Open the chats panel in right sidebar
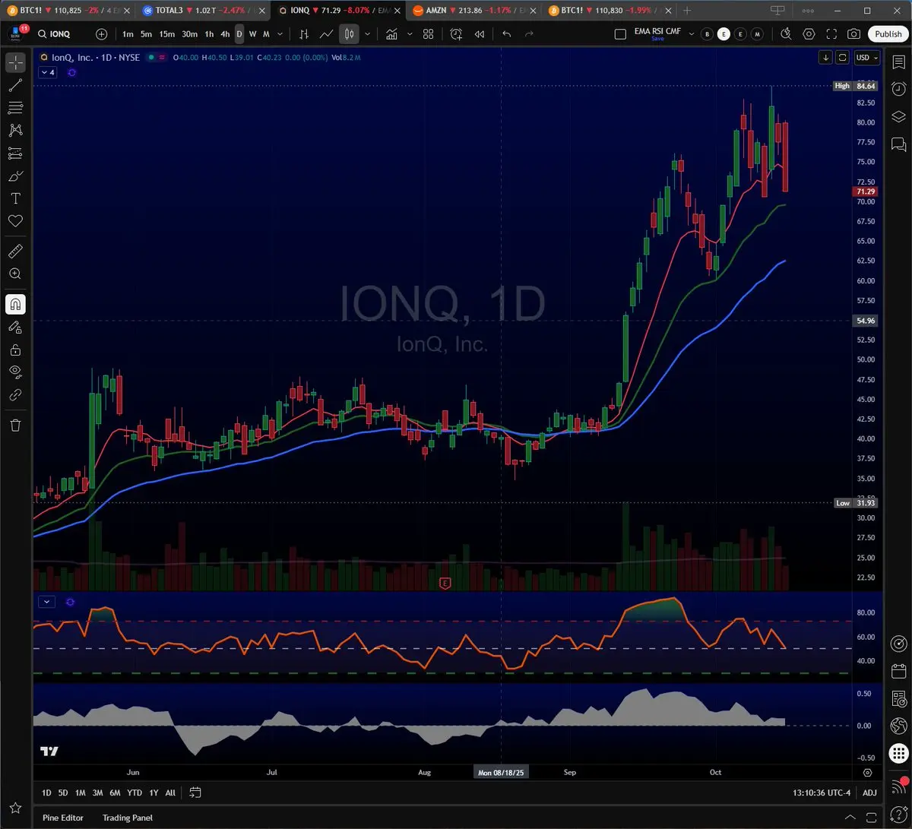Screen dimensions: 912x829 pyautogui.click(x=898, y=143)
